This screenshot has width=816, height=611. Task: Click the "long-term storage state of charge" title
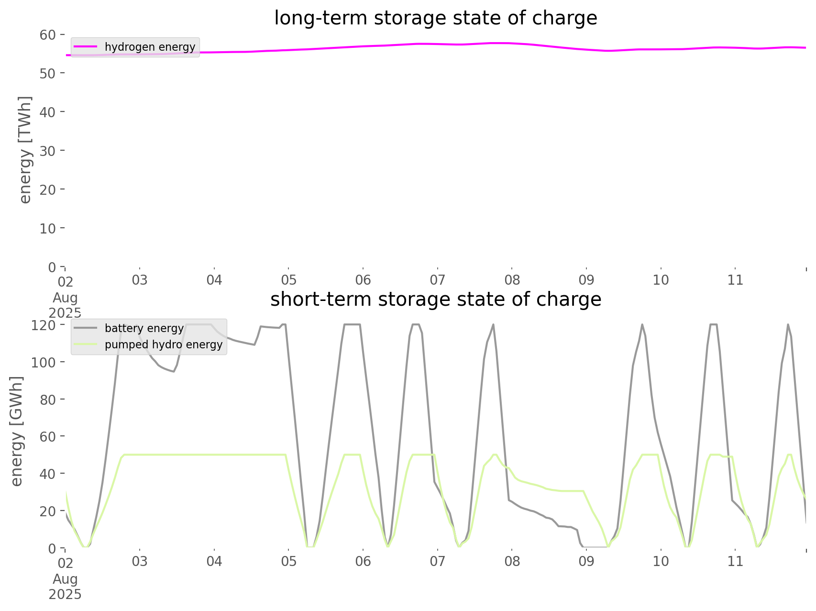click(x=435, y=18)
